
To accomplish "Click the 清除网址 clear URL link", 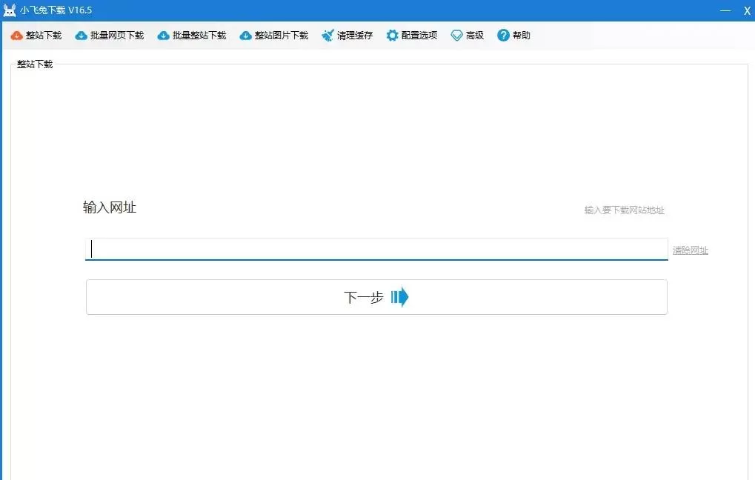I will tap(689, 250).
